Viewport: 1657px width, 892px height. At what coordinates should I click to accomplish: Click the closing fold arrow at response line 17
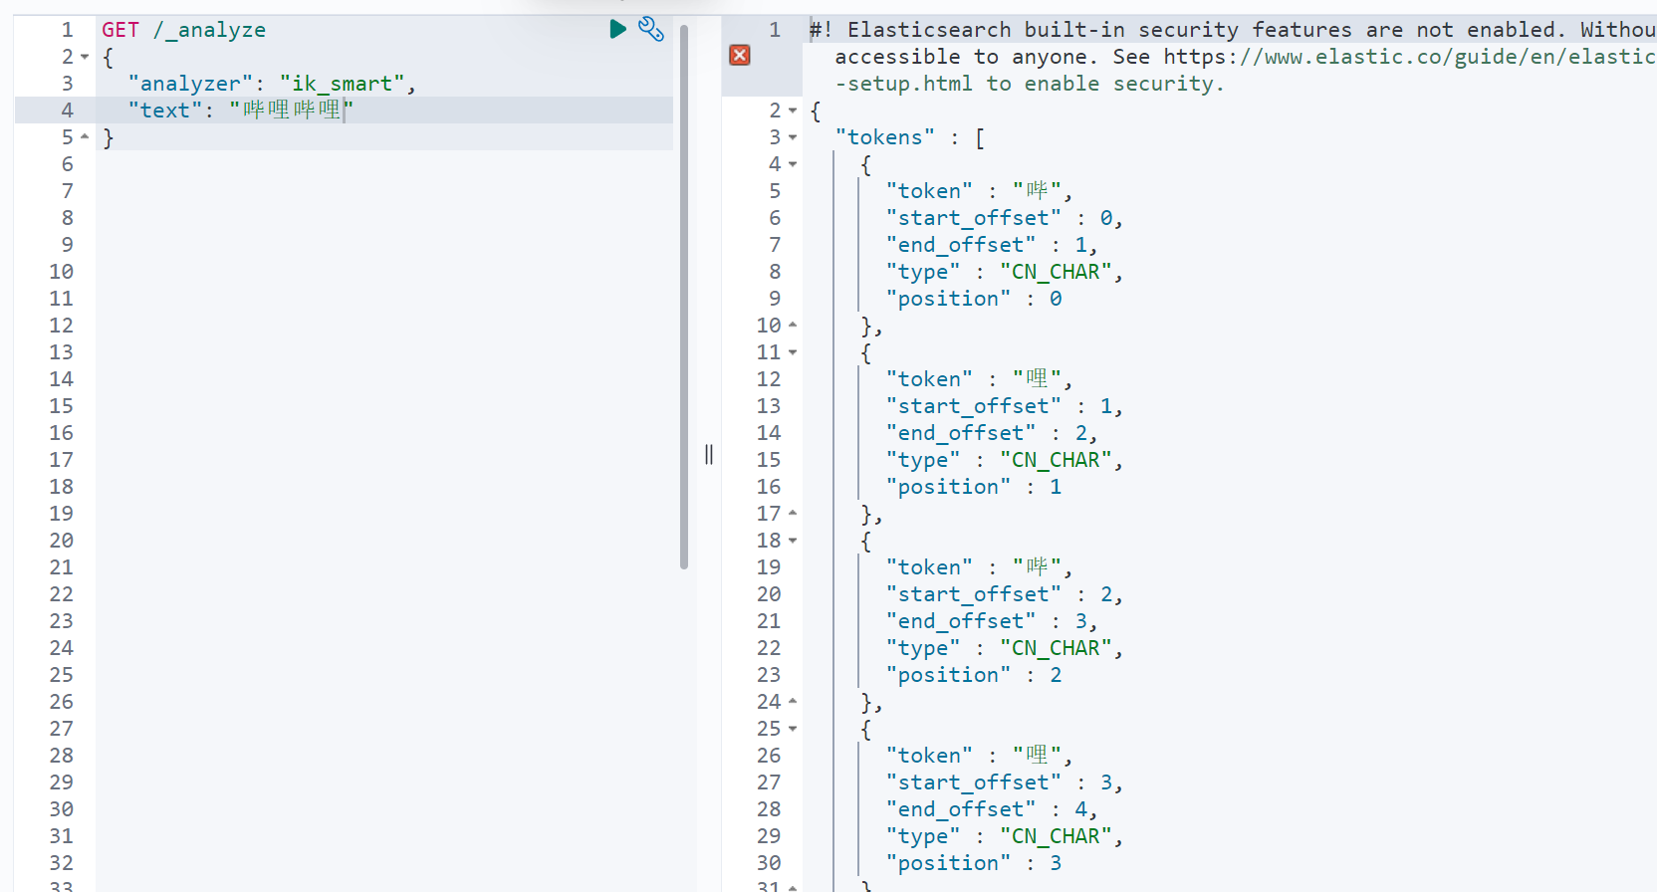point(793,513)
